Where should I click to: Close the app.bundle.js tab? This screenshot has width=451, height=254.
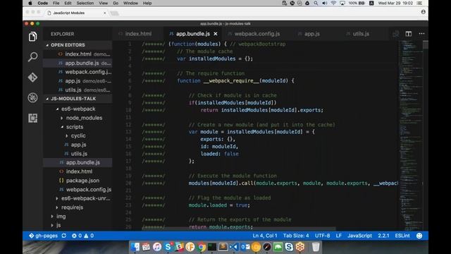point(216,34)
